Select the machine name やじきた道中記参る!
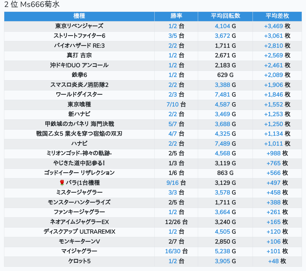 (79, 163)
